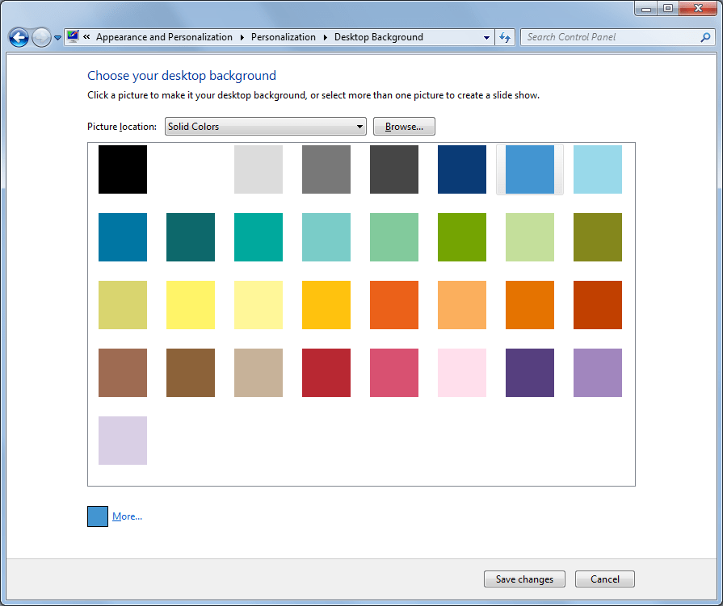Close the Desktop Background window
The height and width of the screenshot is (606, 723).
click(698, 8)
